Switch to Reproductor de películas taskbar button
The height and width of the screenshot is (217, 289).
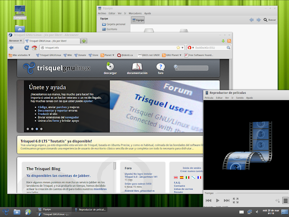coord(90,210)
